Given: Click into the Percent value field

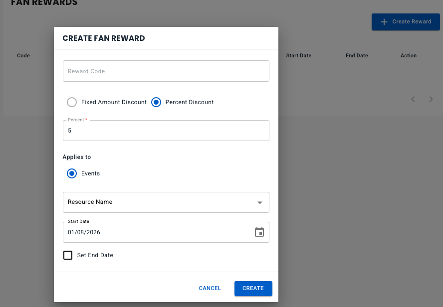Looking at the screenshot, I should pos(166,131).
